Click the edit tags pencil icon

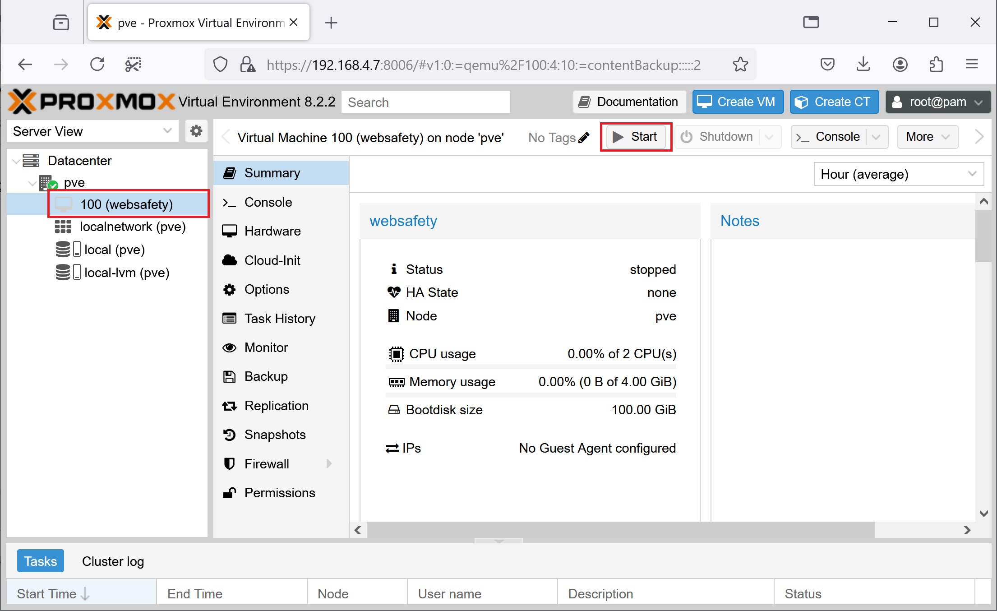pos(584,137)
